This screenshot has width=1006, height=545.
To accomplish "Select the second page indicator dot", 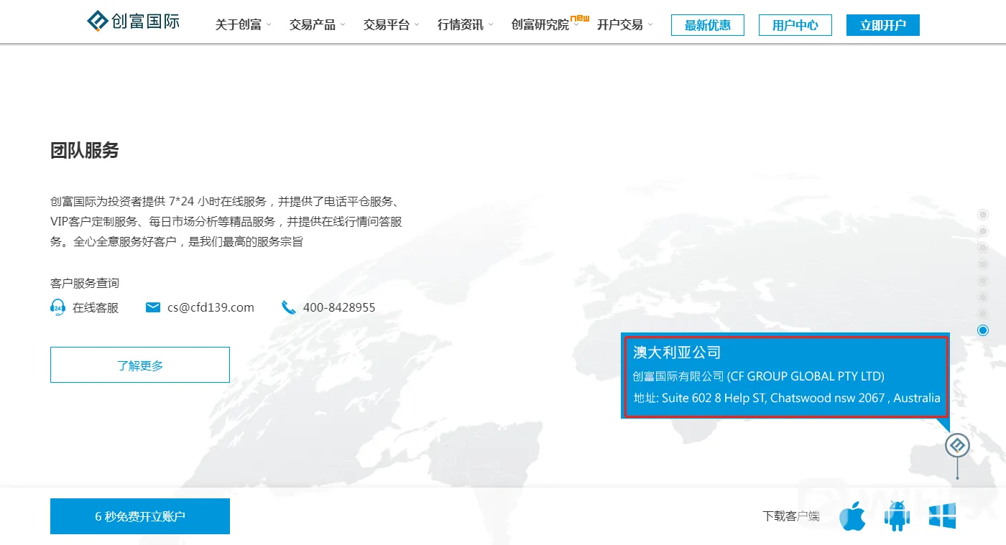I will point(983,231).
